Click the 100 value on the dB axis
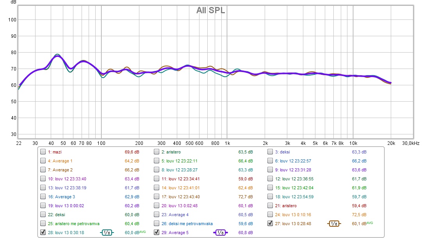The image size is (422, 238). click(12, 20)
